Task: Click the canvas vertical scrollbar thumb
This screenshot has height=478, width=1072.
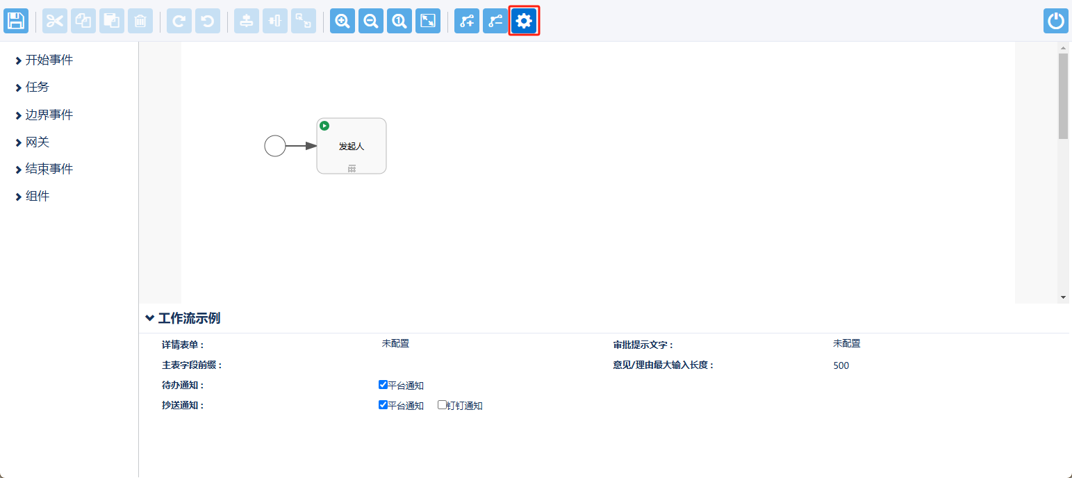Action: click(x=1063, y=96)
